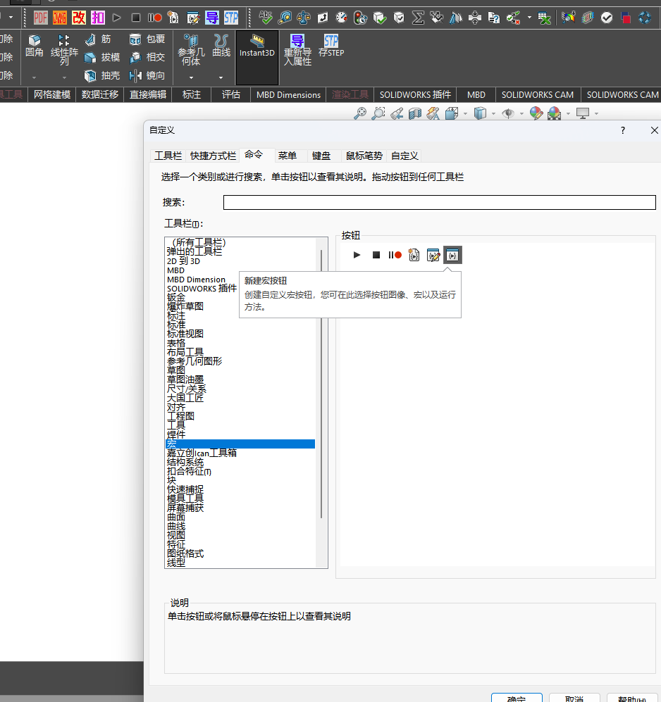661x702 pixels.
Task: Expand the 曲线 dropdown arrow
Action: (221, 77)
